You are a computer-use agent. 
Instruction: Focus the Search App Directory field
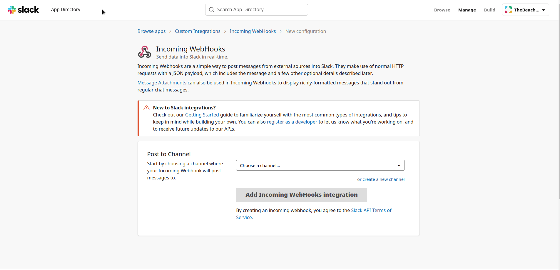(256, 10)
